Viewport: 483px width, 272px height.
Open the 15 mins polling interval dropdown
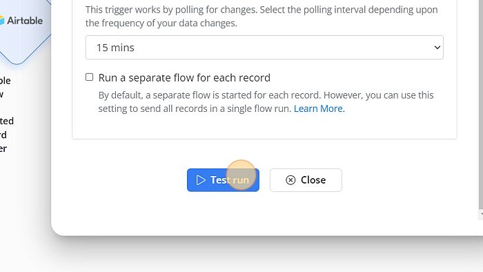coord(264,48)
